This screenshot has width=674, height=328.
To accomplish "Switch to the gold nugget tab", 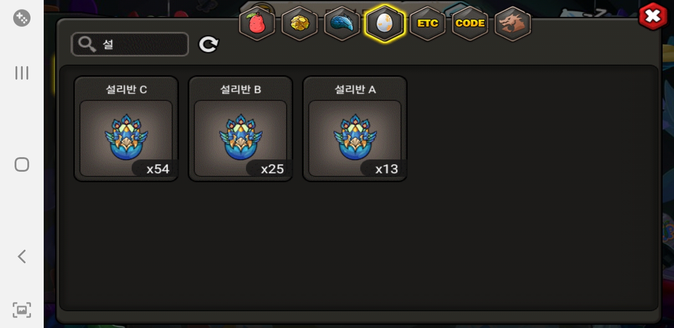I will point(300,23).
